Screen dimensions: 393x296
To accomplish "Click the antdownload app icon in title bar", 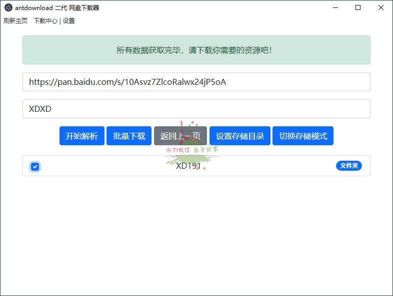I will coord(8,7).
